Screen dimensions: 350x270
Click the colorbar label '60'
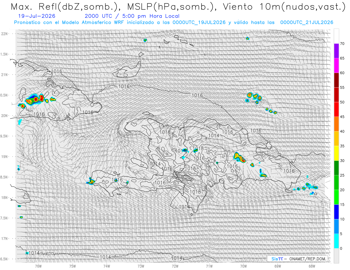342,73
